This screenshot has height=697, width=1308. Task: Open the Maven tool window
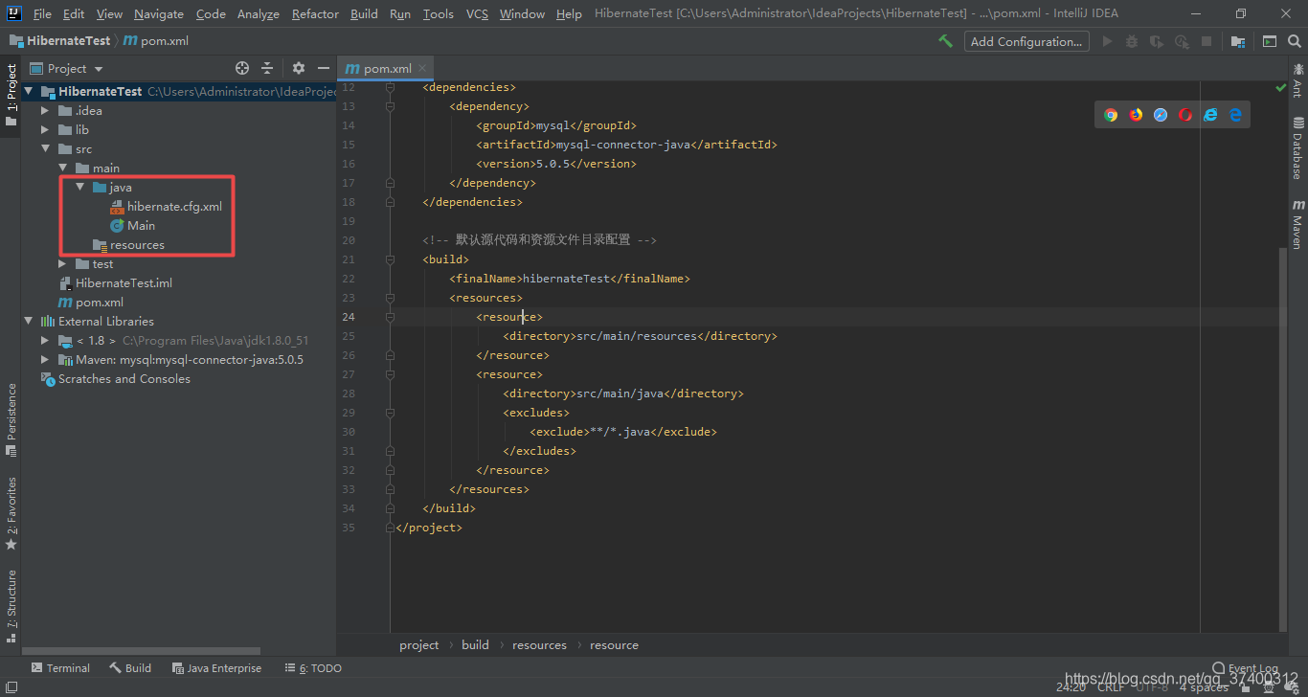tap(1297, 224)
